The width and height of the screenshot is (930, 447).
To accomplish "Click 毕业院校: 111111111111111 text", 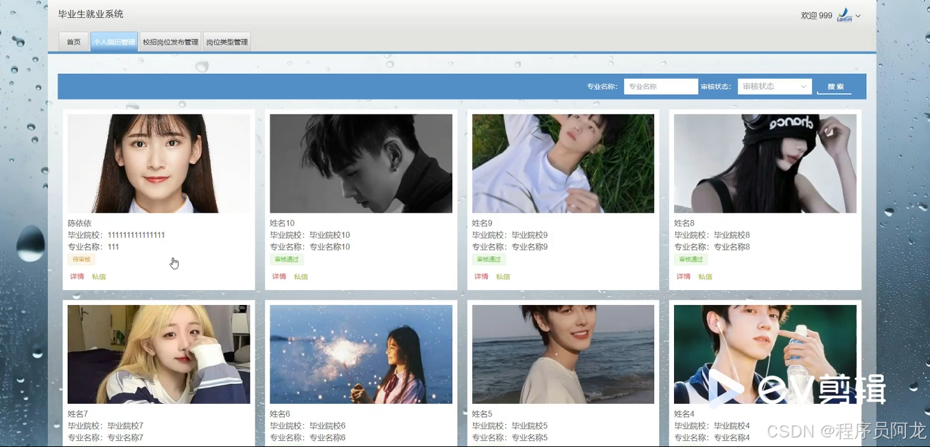I will [116, 235].
